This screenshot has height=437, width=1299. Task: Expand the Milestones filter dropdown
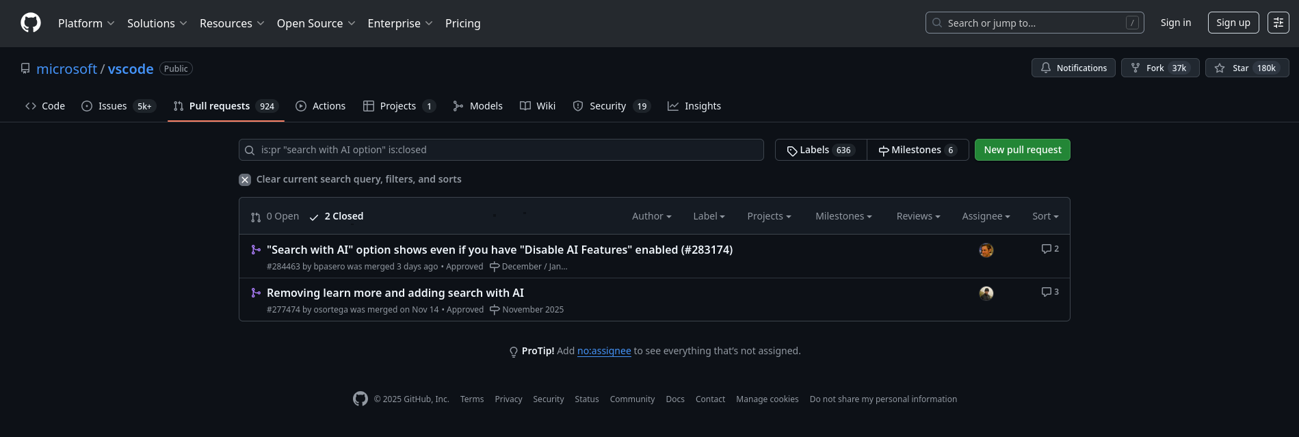pos(843,216)
